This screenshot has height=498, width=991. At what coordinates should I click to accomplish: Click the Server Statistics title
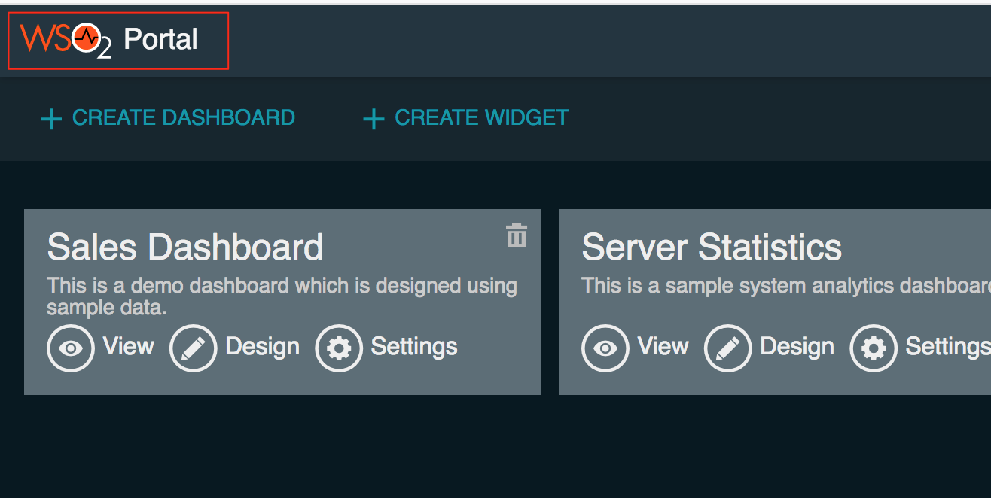pos(712,247)
